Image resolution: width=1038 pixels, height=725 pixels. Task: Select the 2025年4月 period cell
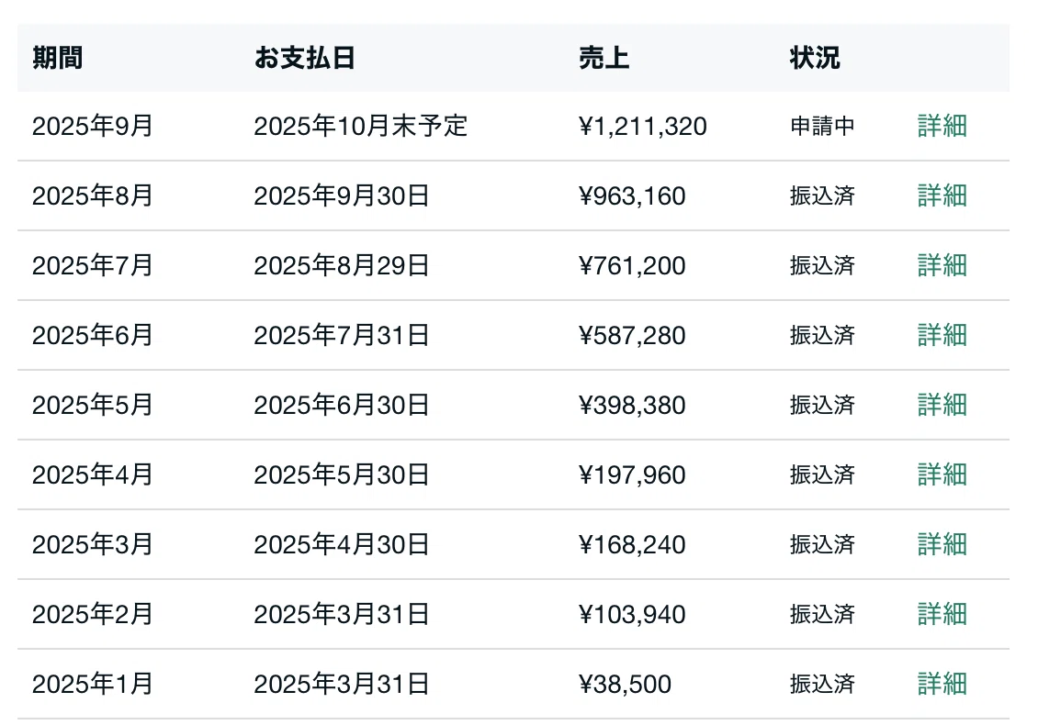pos(93,475)
